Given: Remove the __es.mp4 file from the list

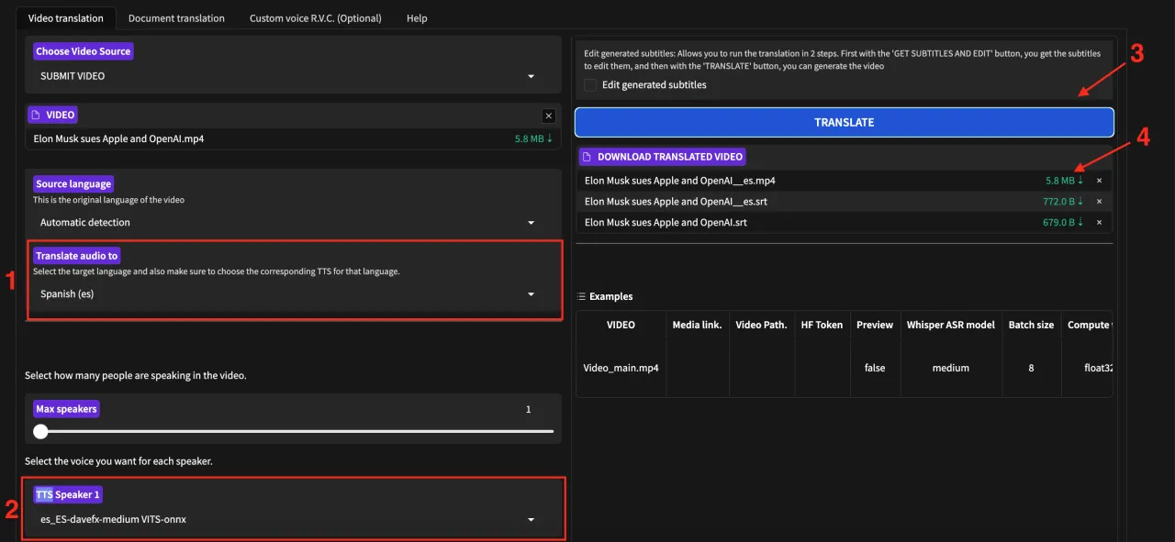Looking at the screenshot, I should tap(1099, 181).
